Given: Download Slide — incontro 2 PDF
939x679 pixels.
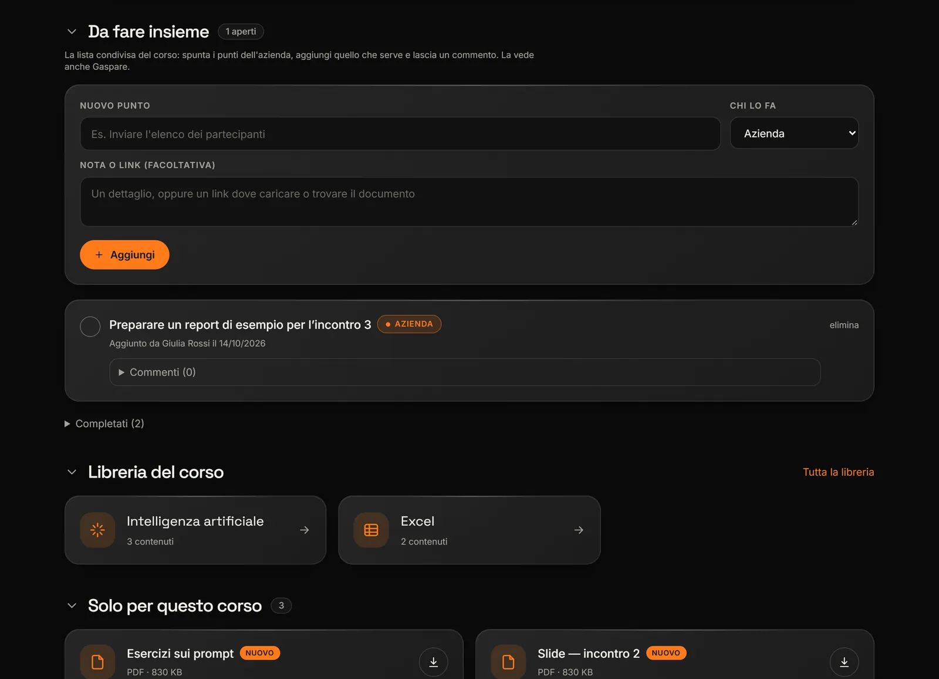Looking at the screenshot, I should pos(845,662).
